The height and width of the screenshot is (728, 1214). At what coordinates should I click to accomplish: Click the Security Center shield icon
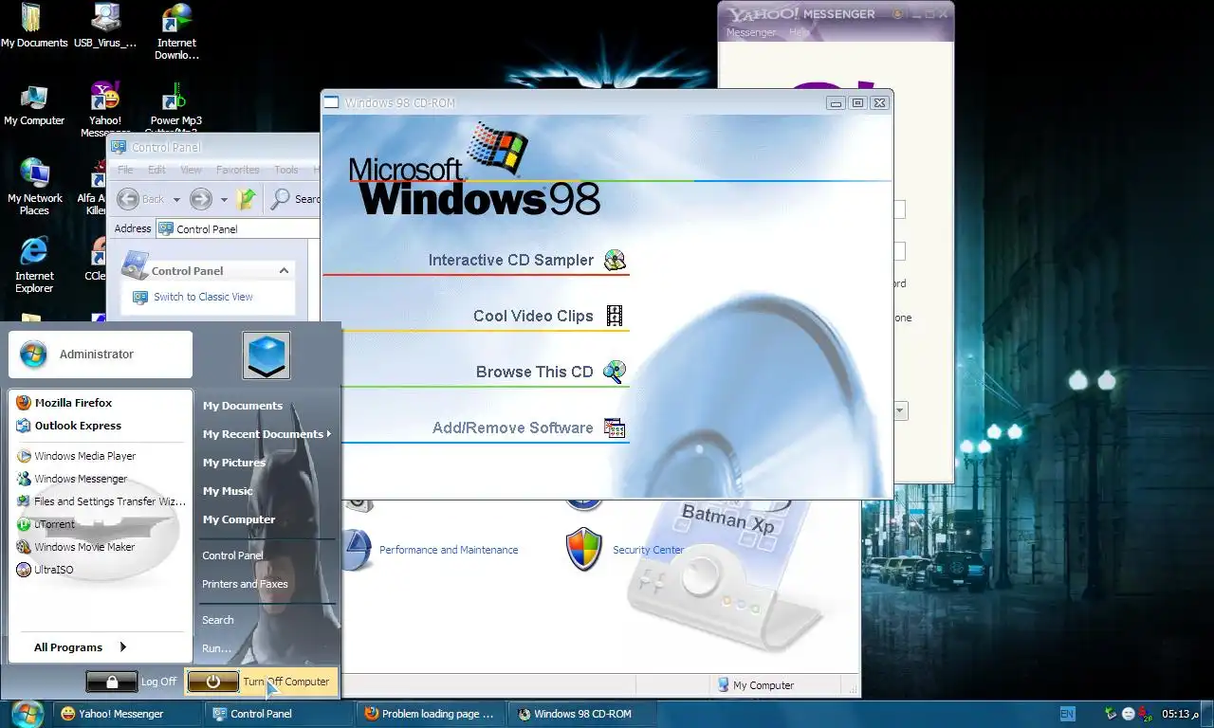click(584, 550)
